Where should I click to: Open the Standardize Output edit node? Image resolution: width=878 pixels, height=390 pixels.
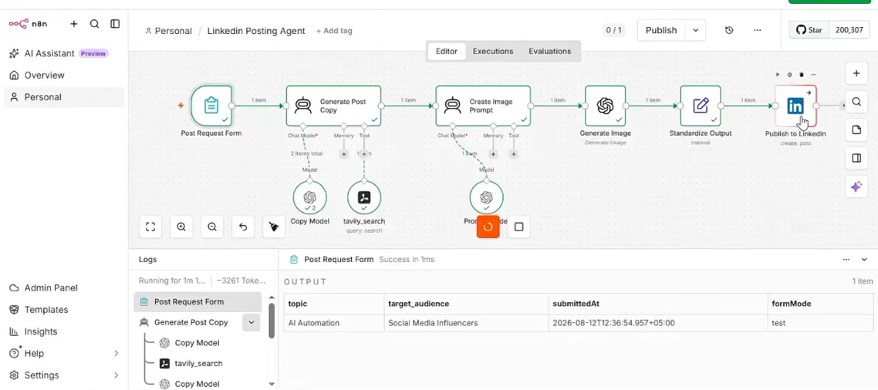pyautogui.click(x=701, y=105)
